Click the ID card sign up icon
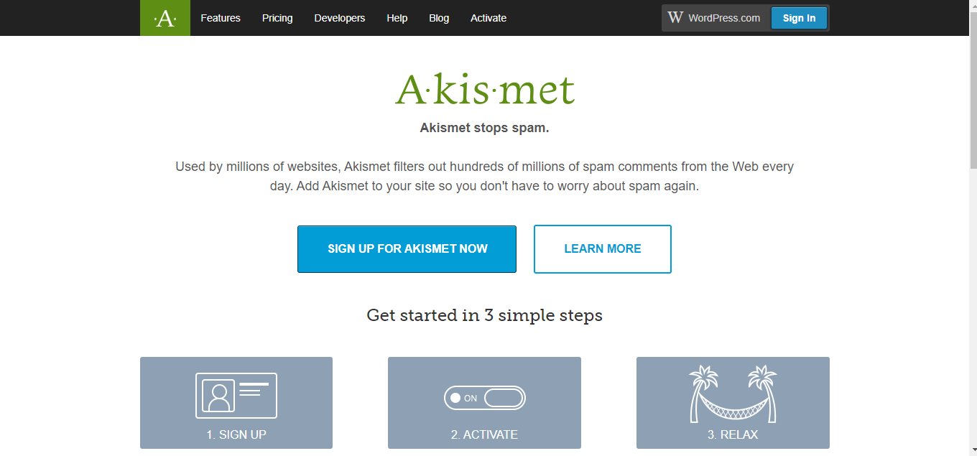977x456 pixels. click(x=236, y=396)
